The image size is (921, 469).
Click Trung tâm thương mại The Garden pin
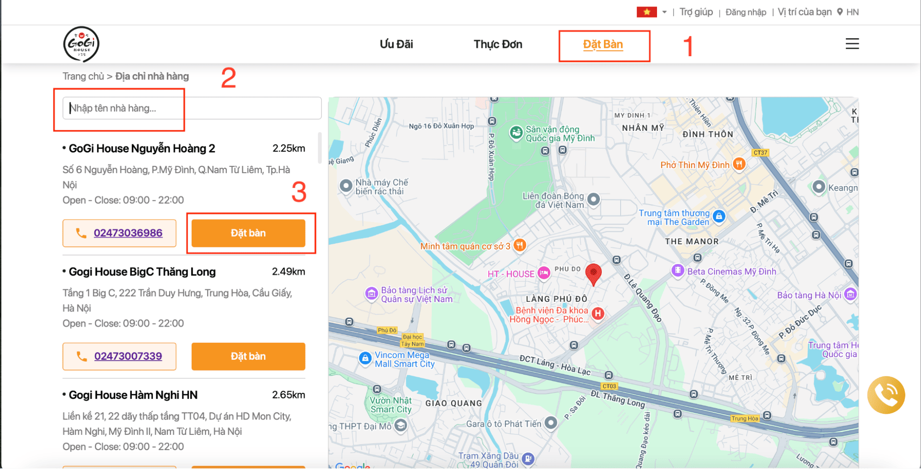pyautogui.click(x=719, y=216)
